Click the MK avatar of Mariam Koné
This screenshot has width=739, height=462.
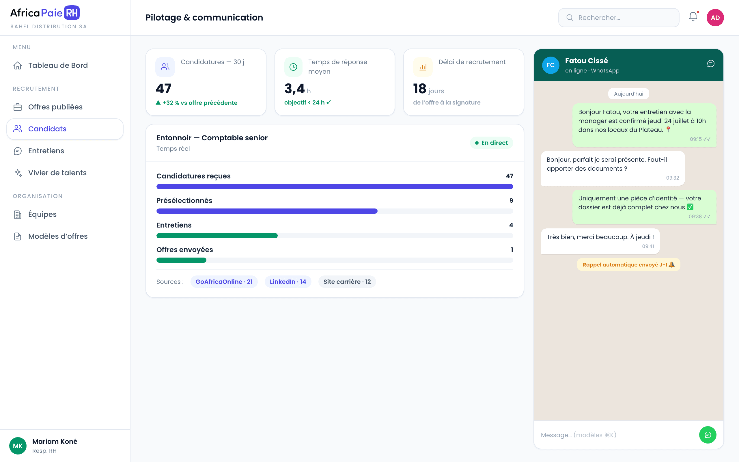coord(18,446)
